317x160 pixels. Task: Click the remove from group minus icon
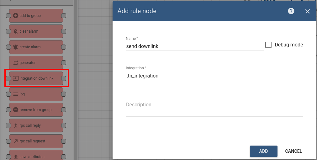coord(16,109)
